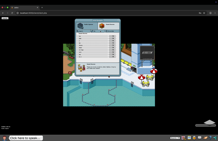Viewport: 218px width, 141px height.
Task: Click the red arrow sign in room
Action: (x=70, y=73)
